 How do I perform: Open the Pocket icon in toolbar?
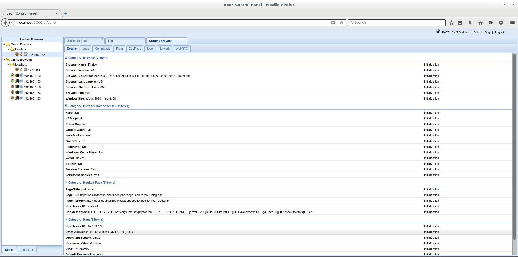501,23
